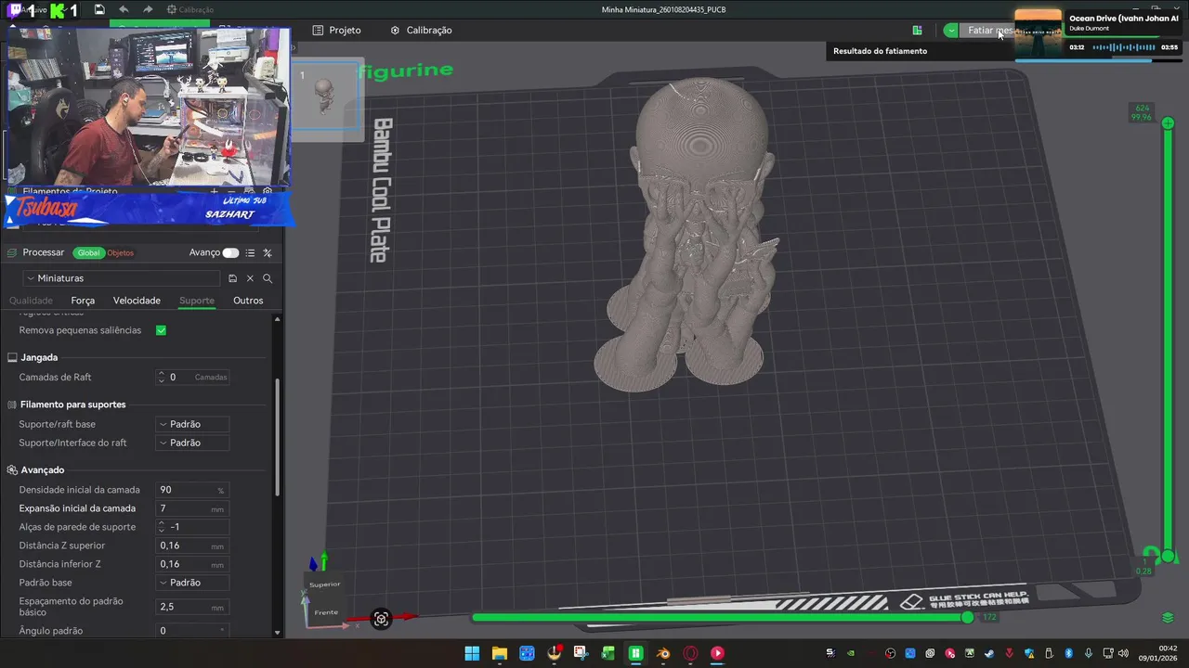Click the Expansão inicial da camada field

(192, 508)
